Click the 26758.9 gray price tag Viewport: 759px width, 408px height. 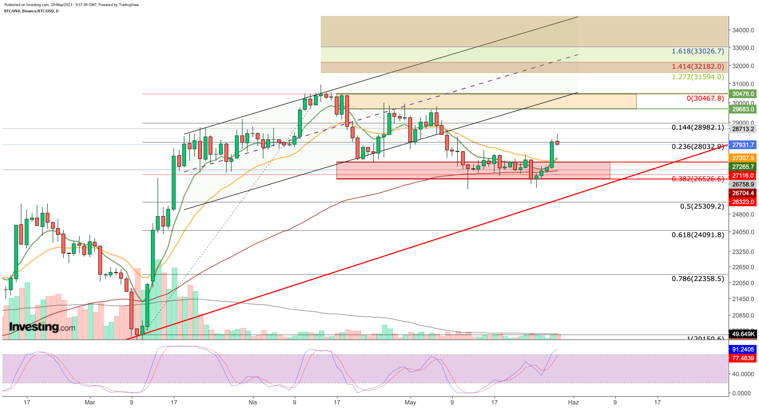coord(742,184)
